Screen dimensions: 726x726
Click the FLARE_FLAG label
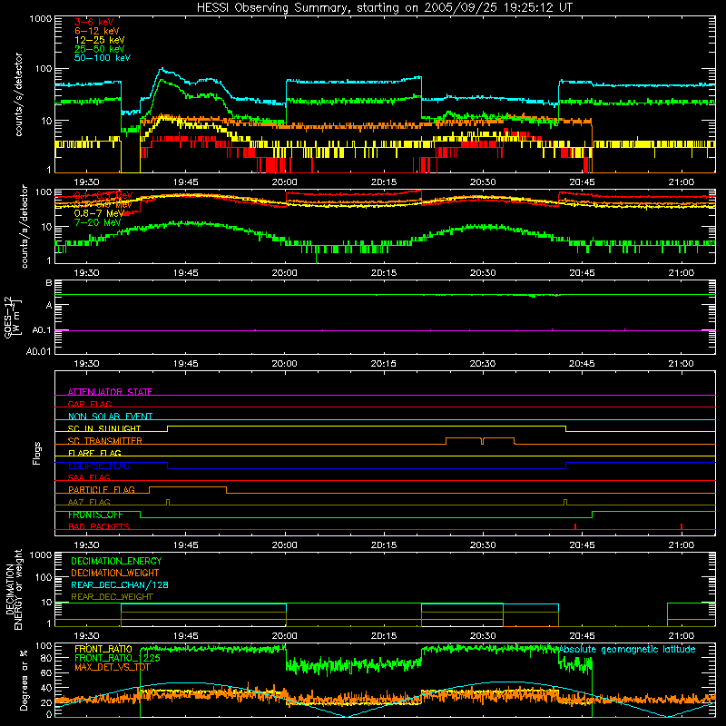[x=94, y=453]
